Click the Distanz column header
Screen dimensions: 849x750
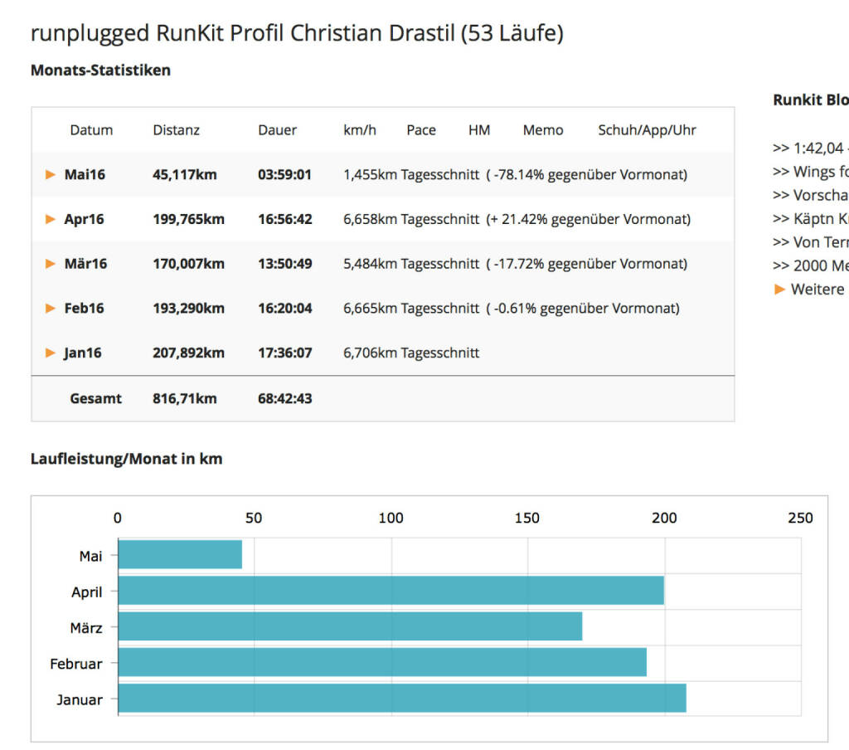point(177,130)
